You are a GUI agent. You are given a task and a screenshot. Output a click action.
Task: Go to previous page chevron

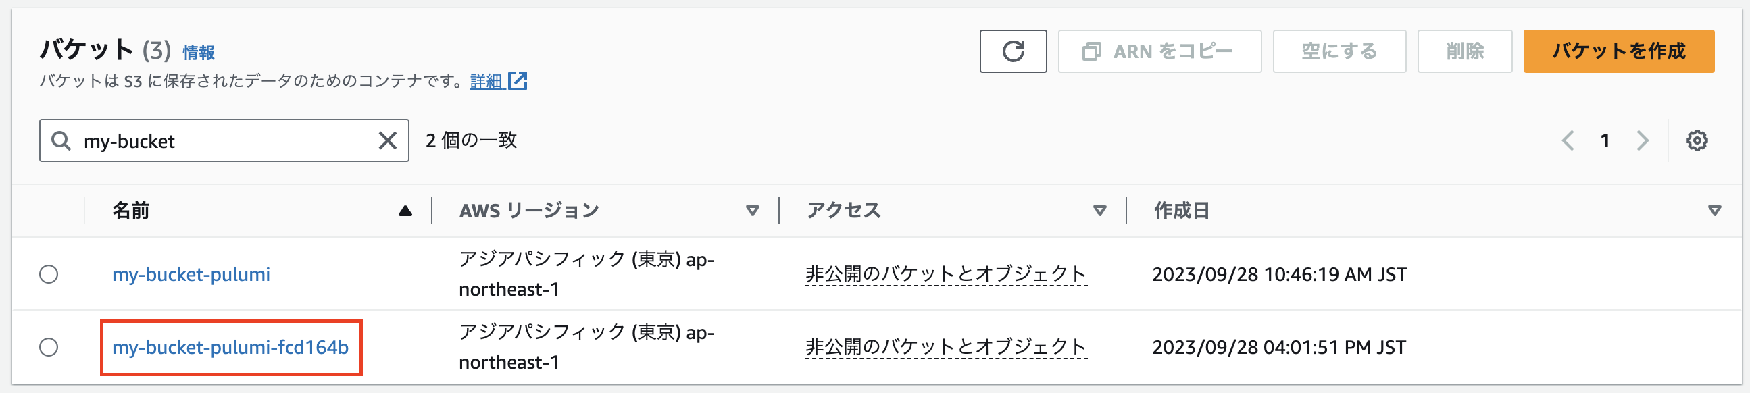pyautogui.click(x=1568, y=140)
